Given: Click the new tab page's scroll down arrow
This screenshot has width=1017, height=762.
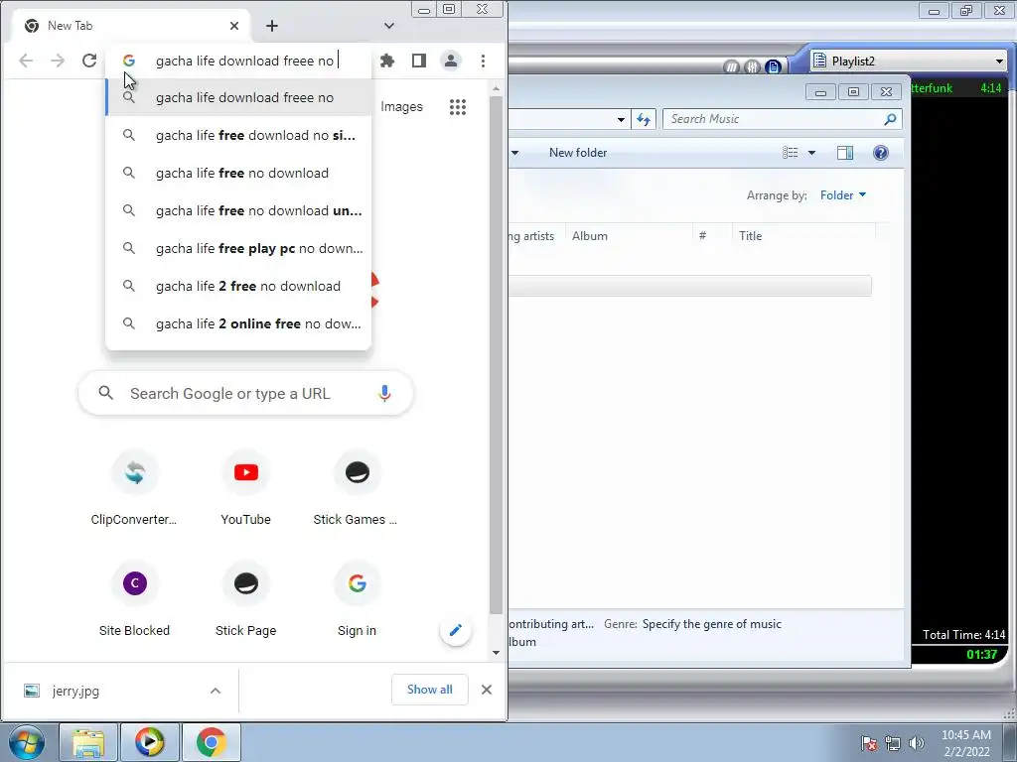Looking at the screenshot, I should (496, 653).
